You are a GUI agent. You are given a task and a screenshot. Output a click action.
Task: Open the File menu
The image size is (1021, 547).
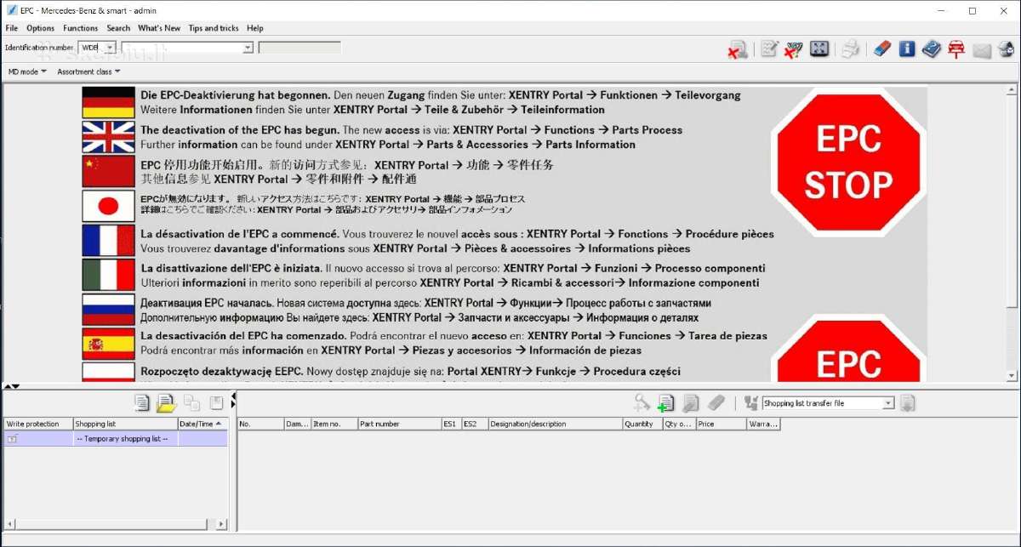click(x=12, y=28)
